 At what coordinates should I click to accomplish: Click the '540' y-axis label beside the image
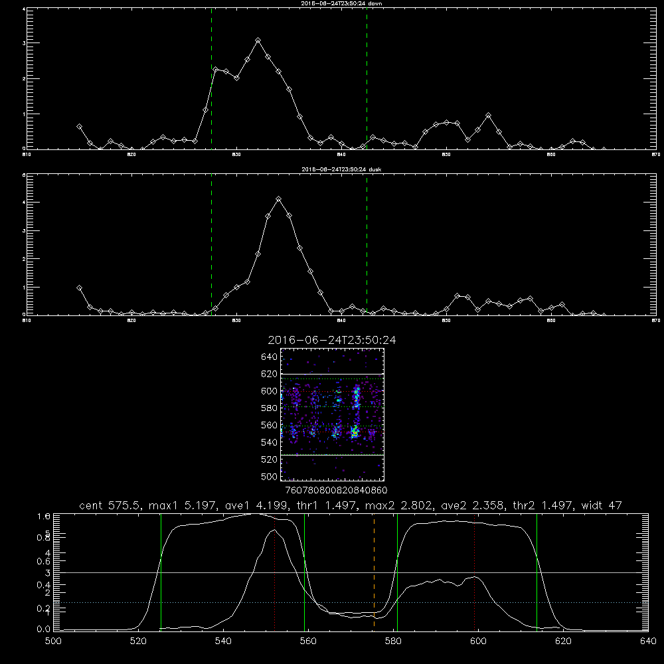click(x=270, y=442)
